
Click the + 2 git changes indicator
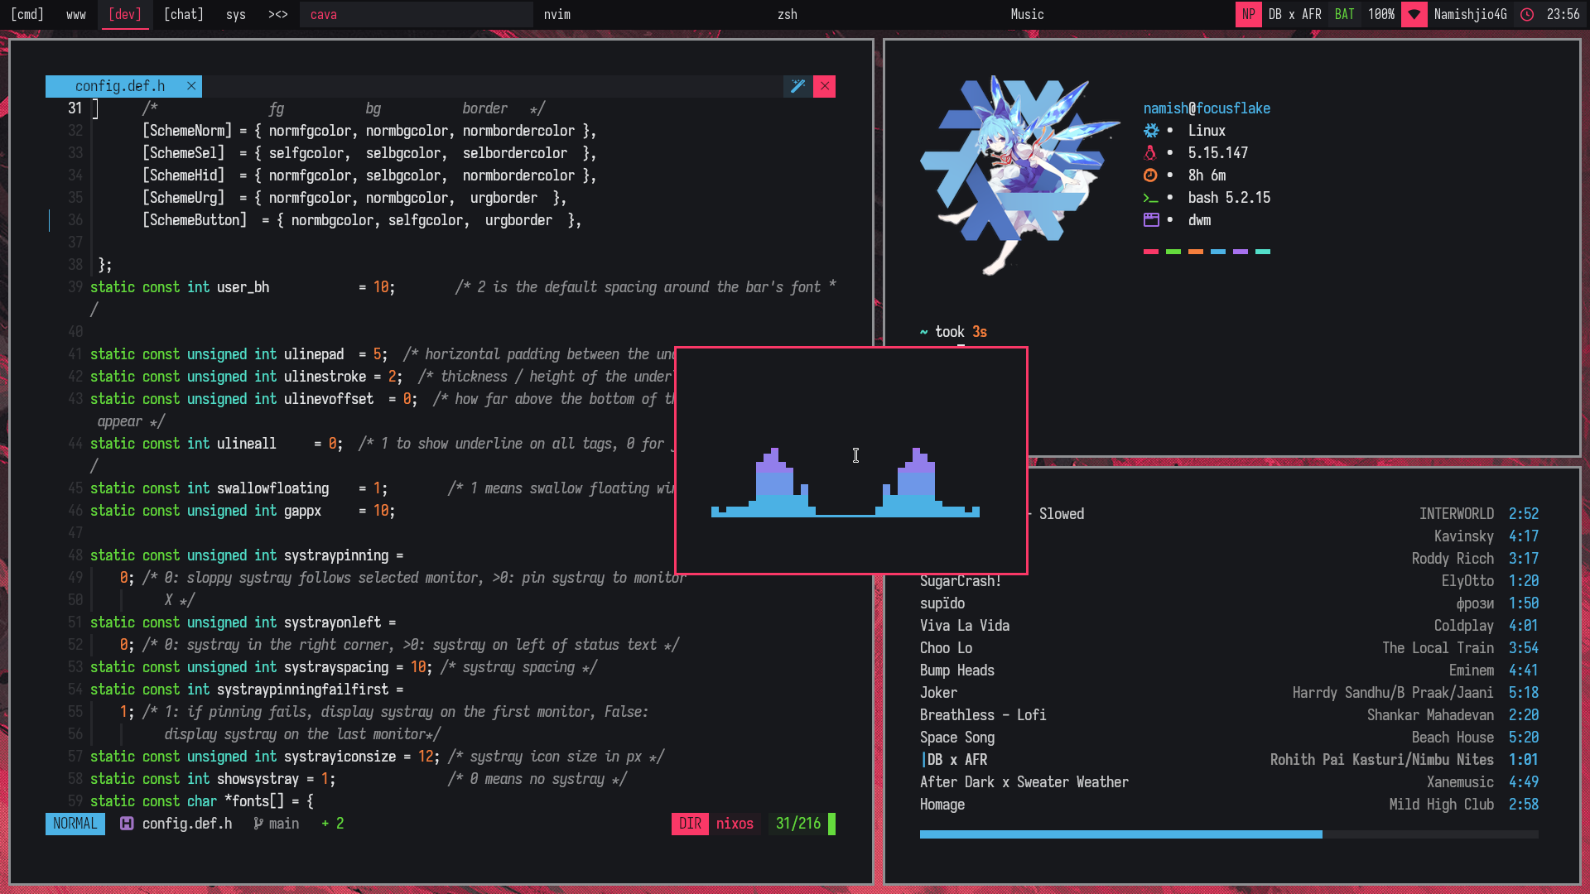tap(333, 824)
